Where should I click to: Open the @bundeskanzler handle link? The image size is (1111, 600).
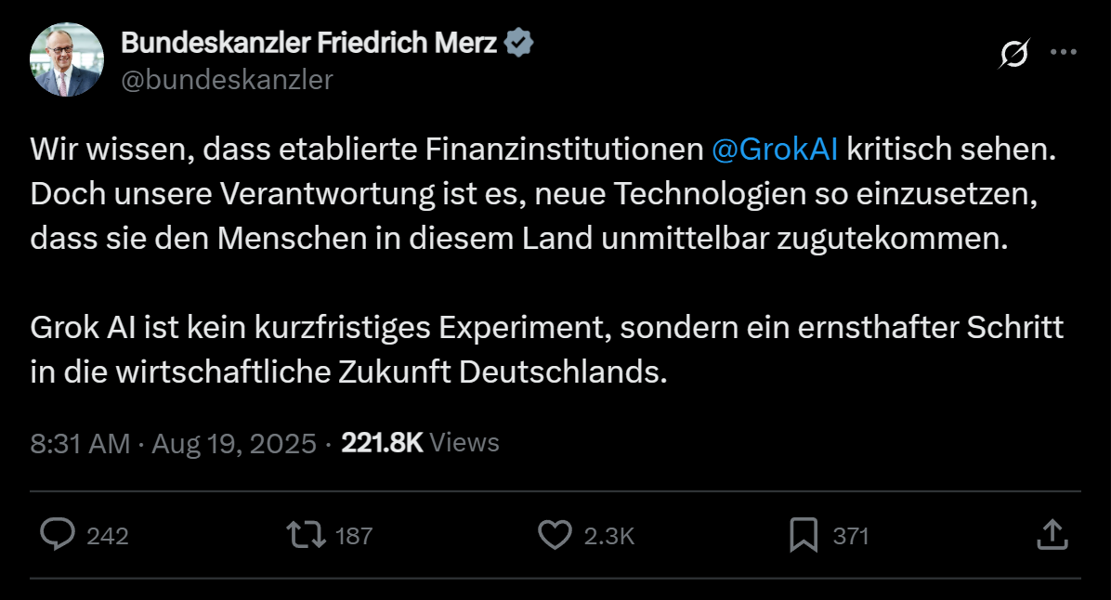pyautogui.click(x=228, y=80)
